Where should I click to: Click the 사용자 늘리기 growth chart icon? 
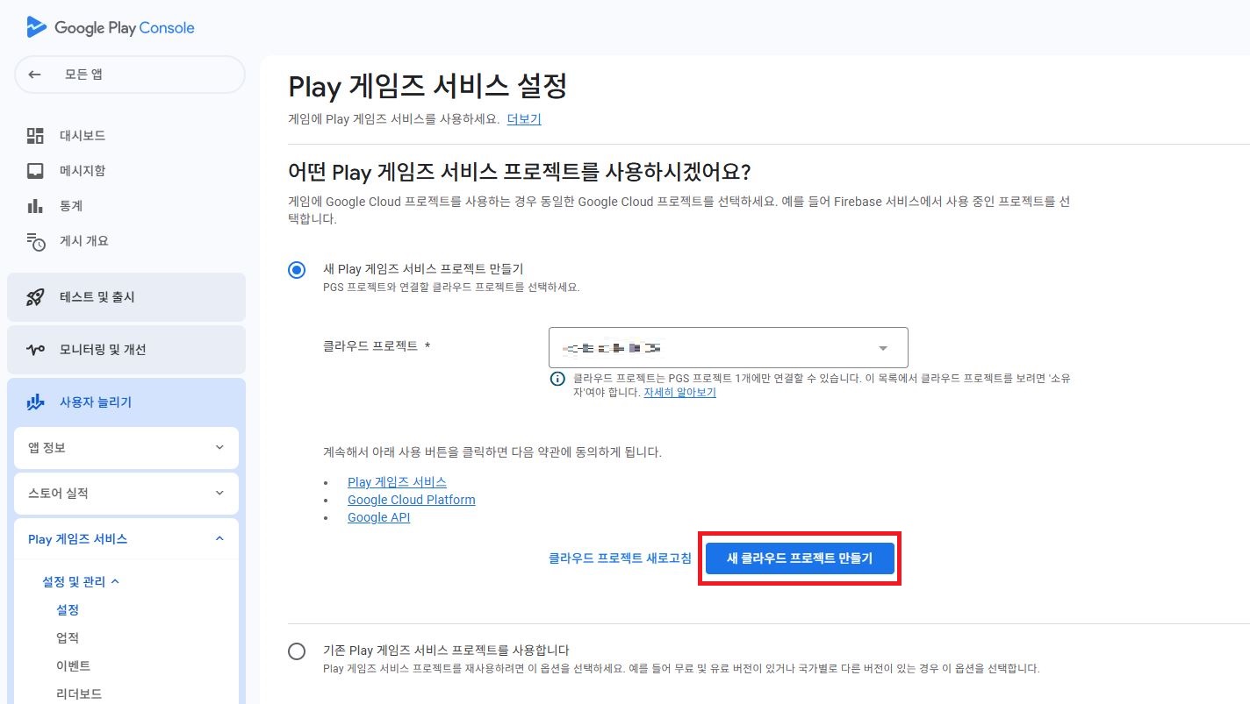pos(35,402)
